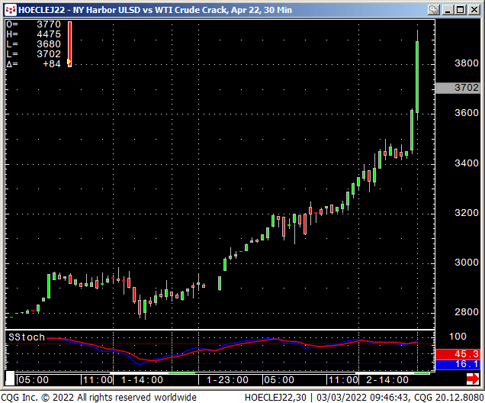485x403 pixels.
Task: Click the SStoch study label
Action: [x=27, y=337]
